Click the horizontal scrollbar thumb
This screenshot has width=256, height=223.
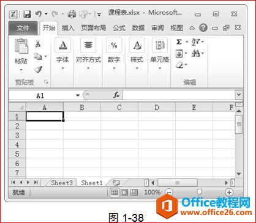point(178,183)
